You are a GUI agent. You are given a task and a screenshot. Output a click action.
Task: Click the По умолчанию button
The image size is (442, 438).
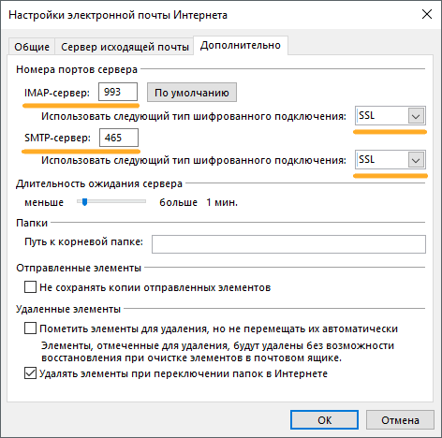[x=192, y=93]
